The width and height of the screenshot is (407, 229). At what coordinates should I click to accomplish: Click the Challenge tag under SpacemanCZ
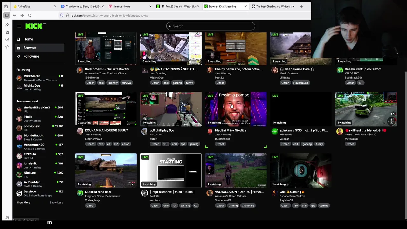point(248,205)
